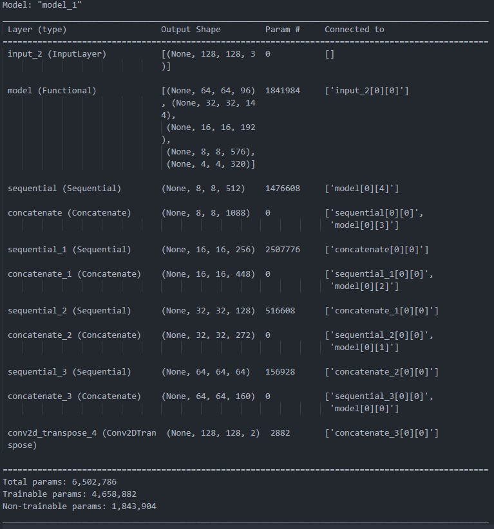Click the param count 1841984
The height and width of the screenshot is (529, 494).
[283, 91]
